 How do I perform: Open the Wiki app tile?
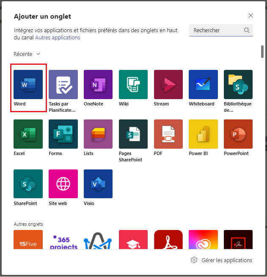(x=133, y=84)
